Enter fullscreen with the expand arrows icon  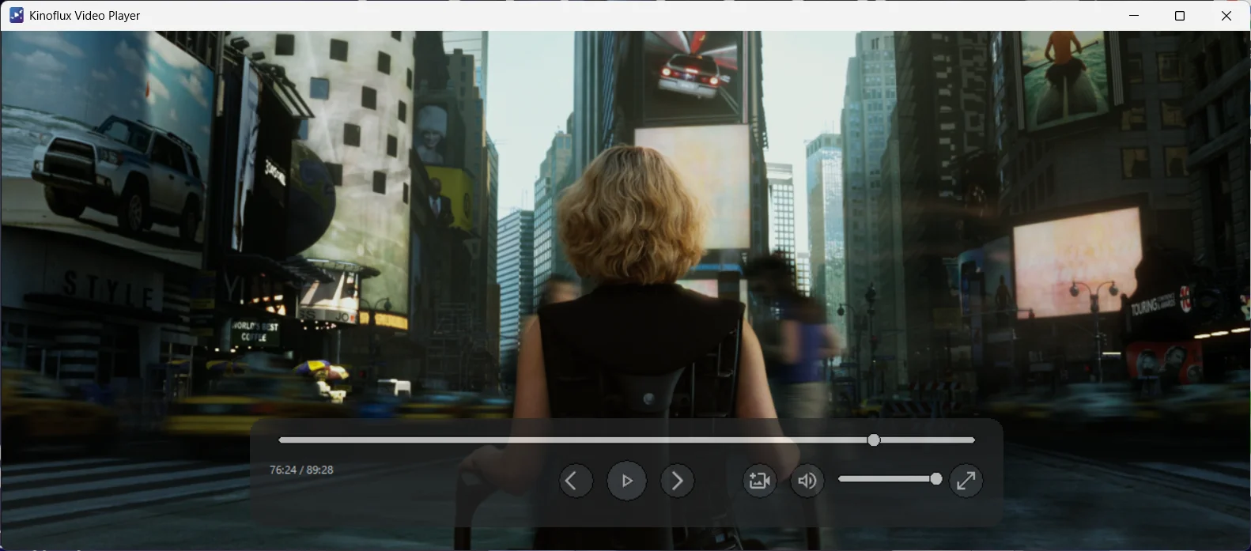966,481
